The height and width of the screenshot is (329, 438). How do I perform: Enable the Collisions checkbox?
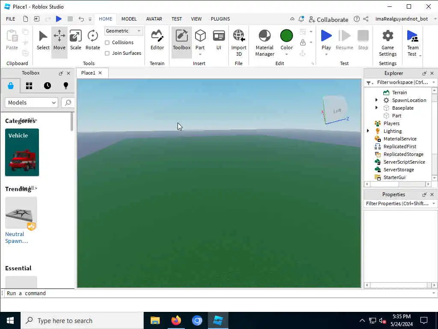tap(107, 42)
